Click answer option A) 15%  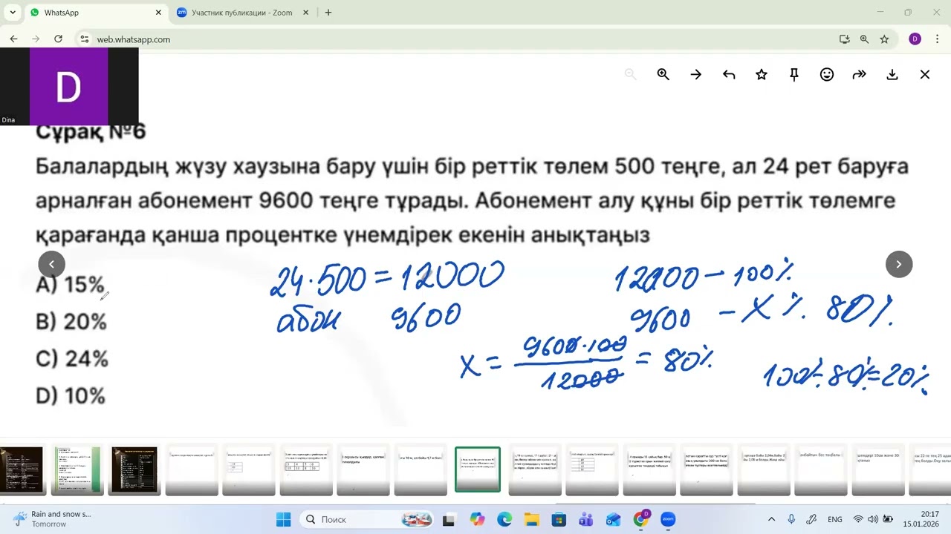tap(71, 285)
